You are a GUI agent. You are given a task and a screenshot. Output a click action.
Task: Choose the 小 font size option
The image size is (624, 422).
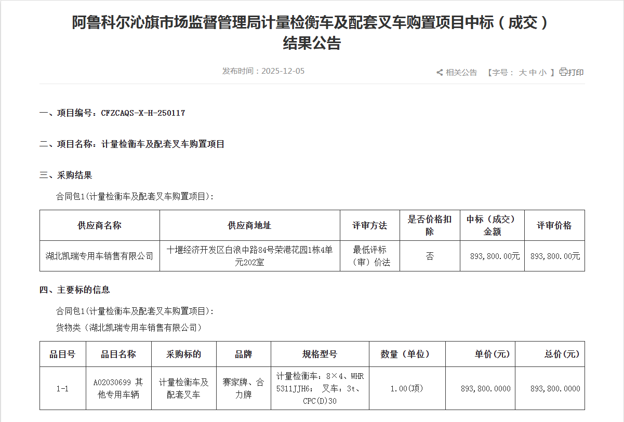(542, 73)
